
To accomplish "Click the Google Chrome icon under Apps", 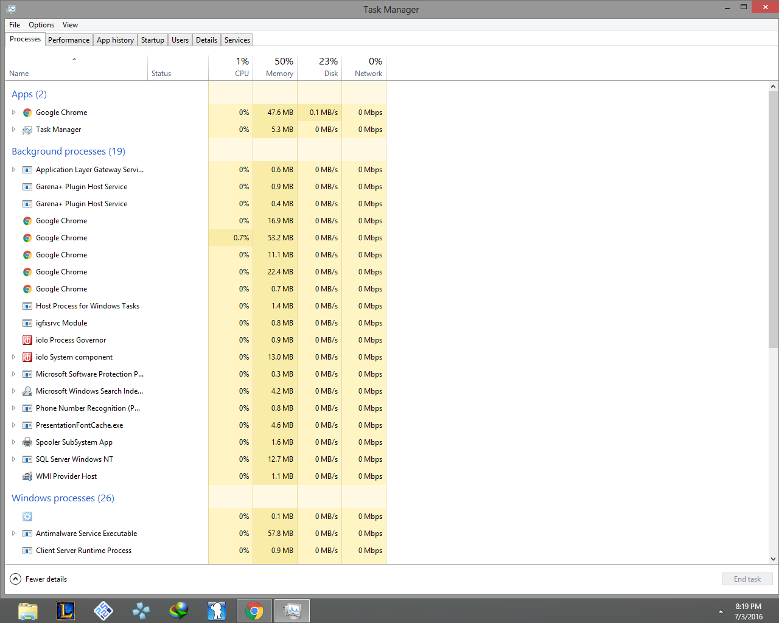I will 27,113.
